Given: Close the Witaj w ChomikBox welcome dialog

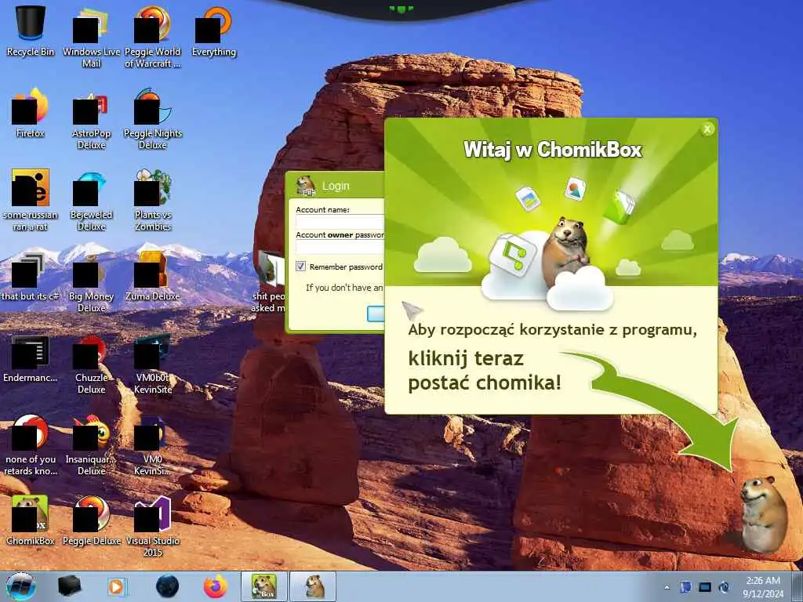Looking at the screenshot, I should (707, 129).
